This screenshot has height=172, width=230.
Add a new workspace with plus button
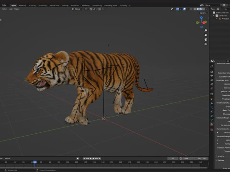tap(130, 6)
